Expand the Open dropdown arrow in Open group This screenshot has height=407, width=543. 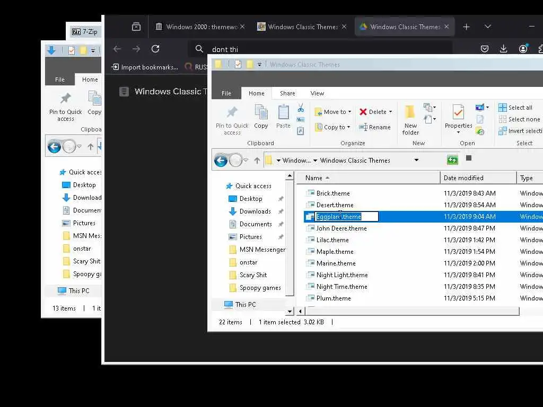tap(487, 107)
